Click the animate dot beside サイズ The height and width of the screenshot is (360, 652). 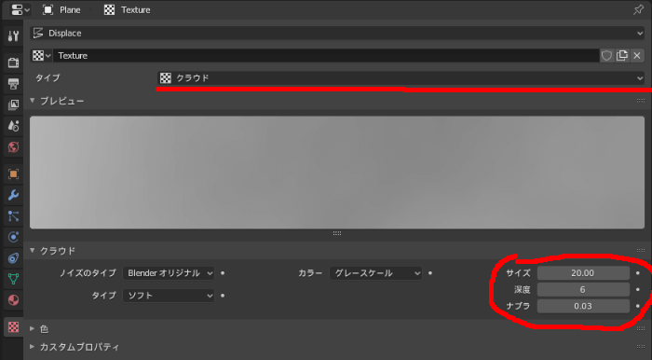(638, 273)
